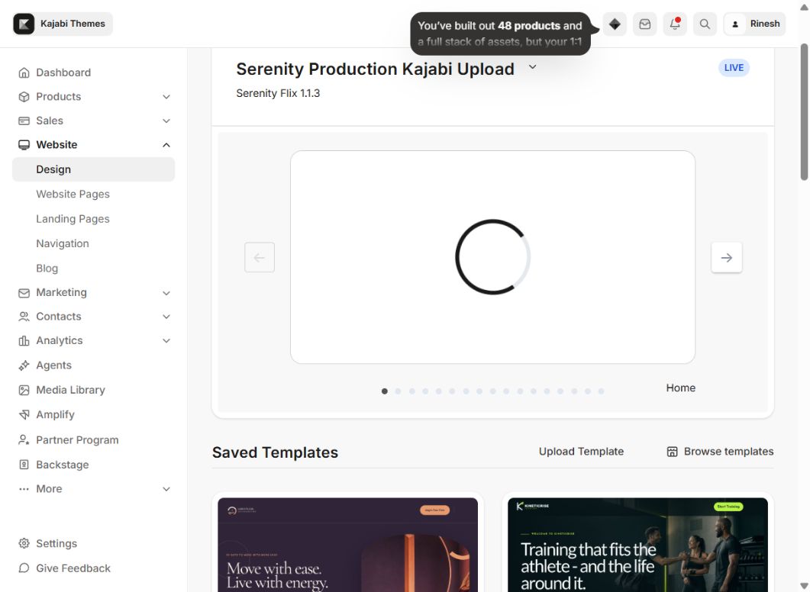
Task: Click the Give Feedback label
Action: [x=73, y=568]
